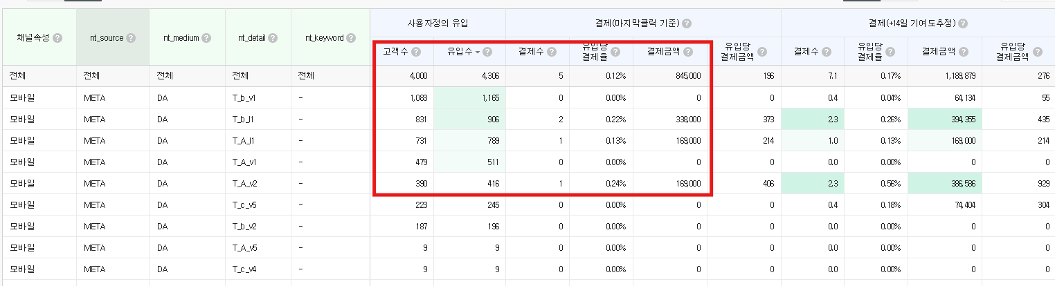Show help for the nt_detail column

tap(270, 38)
